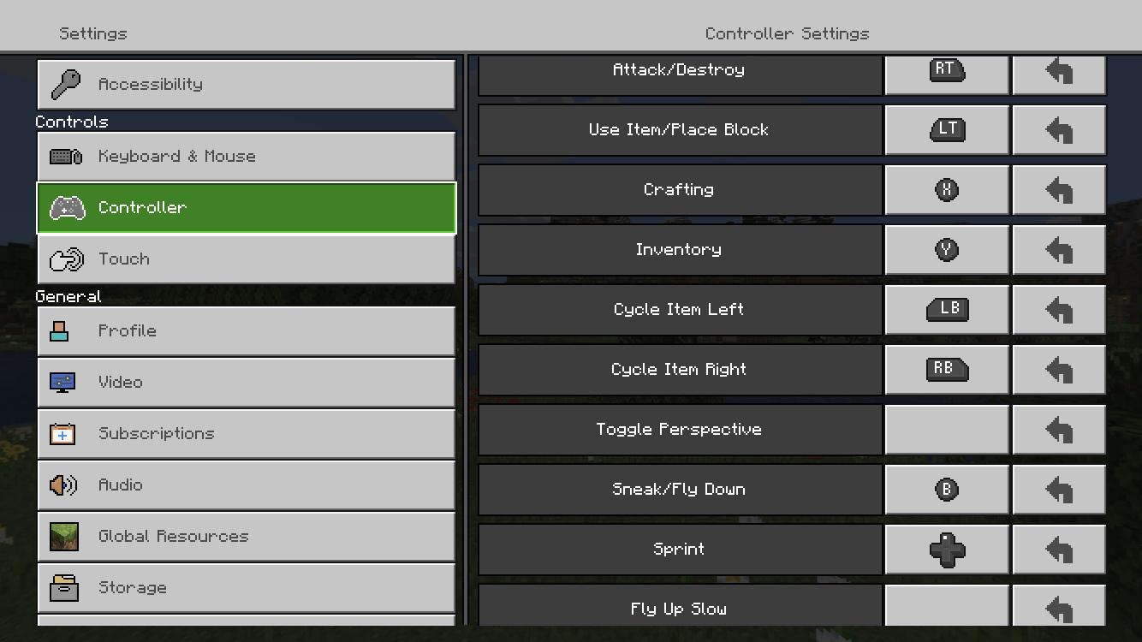The image size is (1142, 642).
Task: Click the LT binding for Use Item
Action: (946, 130)
